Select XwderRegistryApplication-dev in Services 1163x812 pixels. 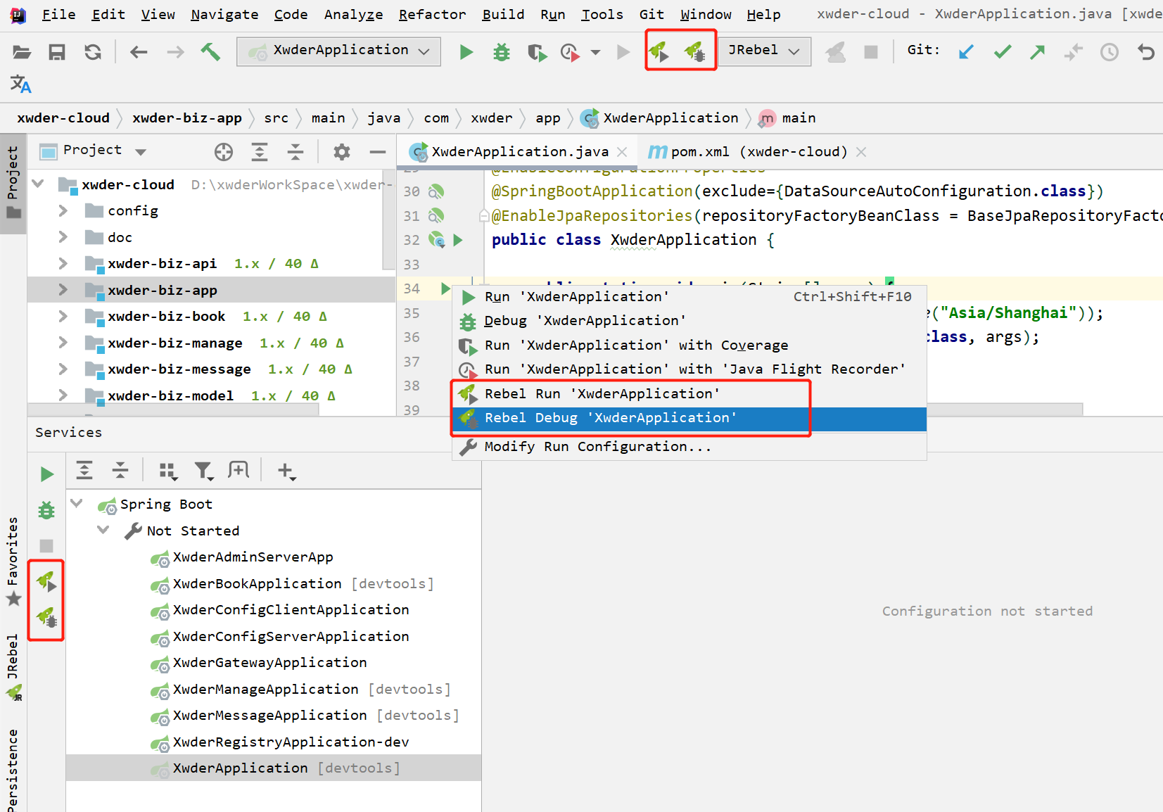[x=291, y=742]
